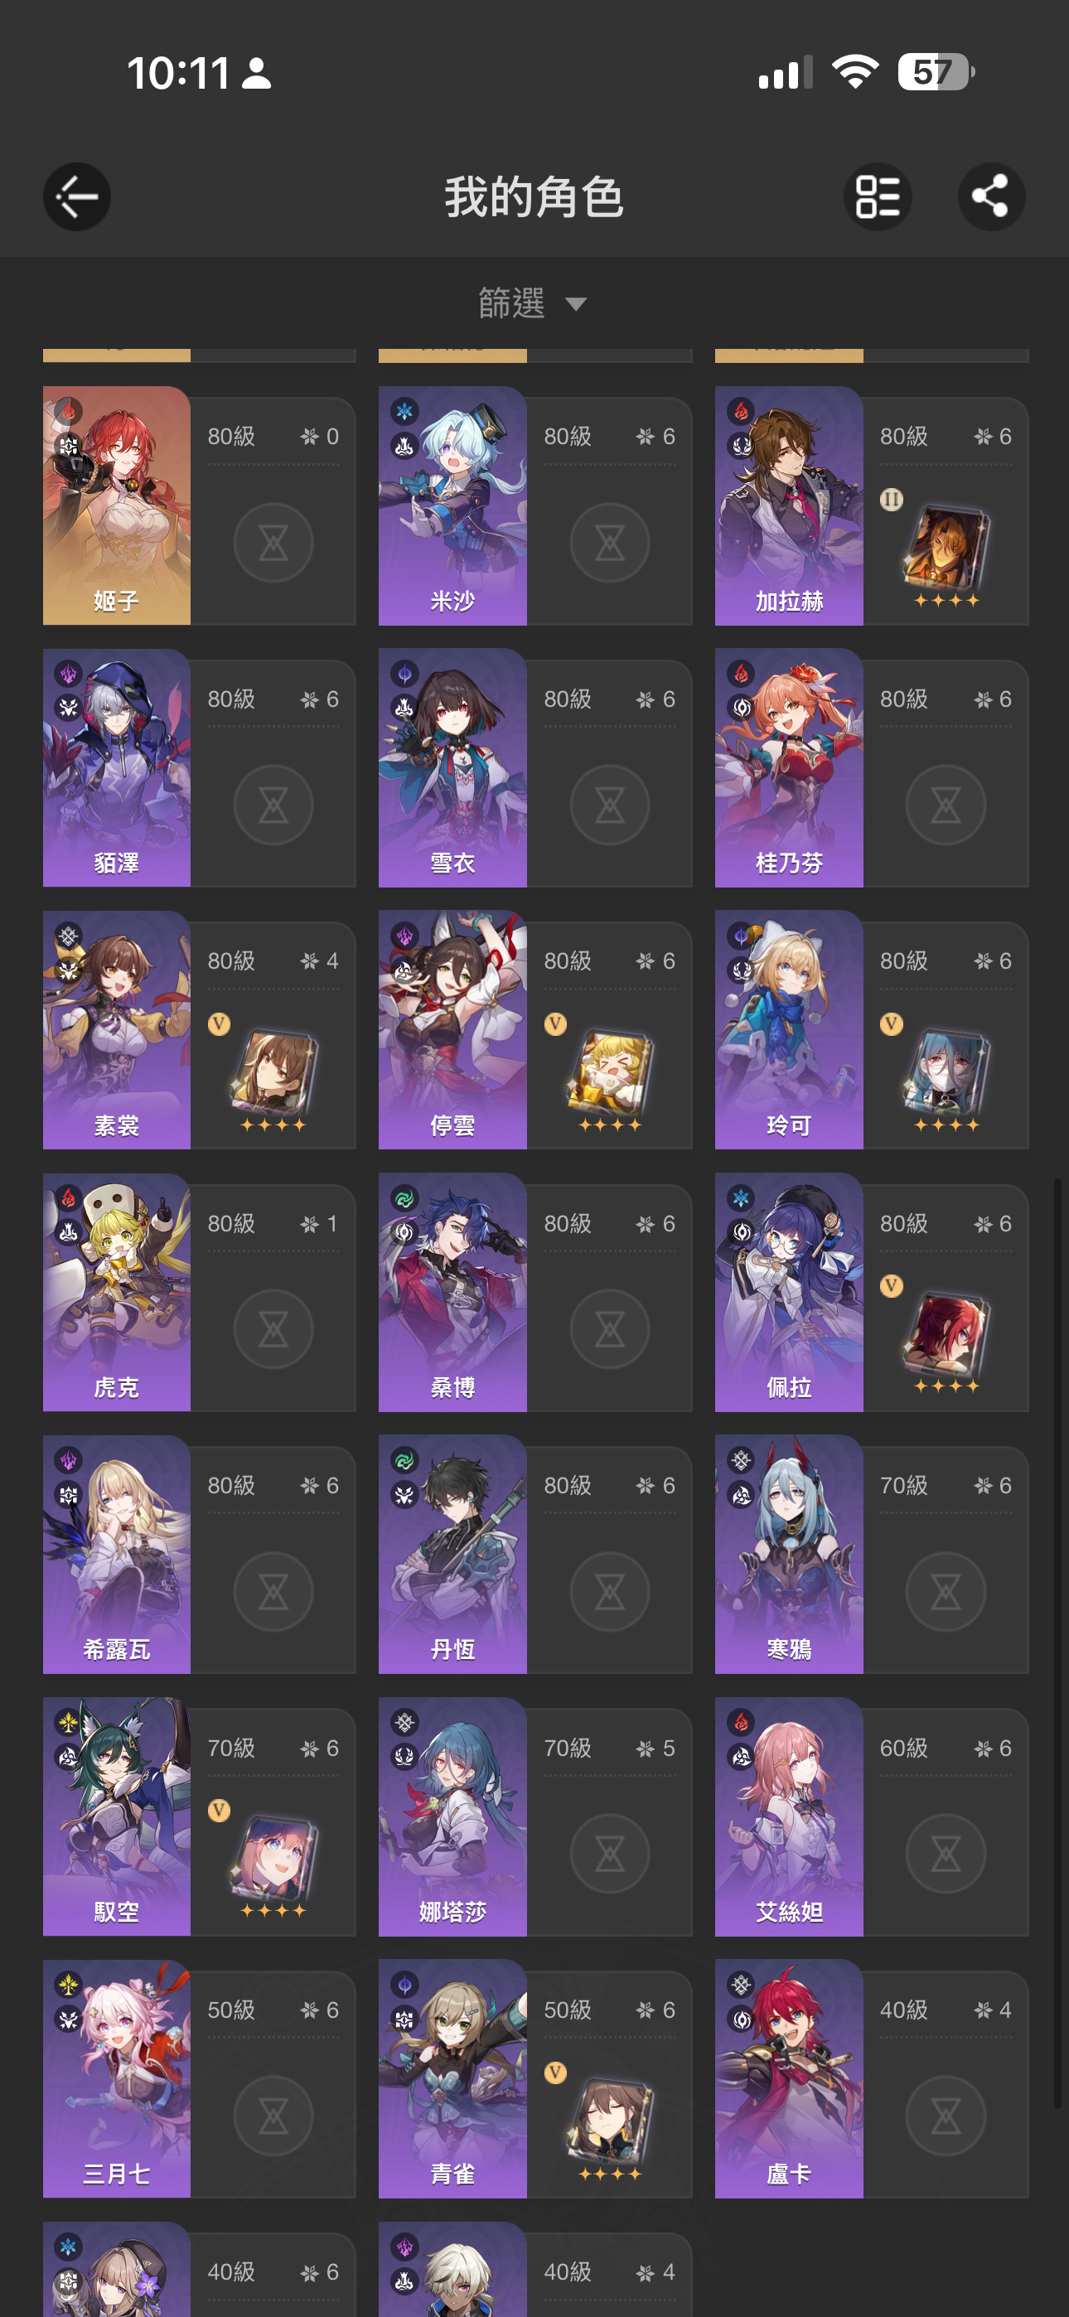The height and width of the screenshot is (2317, 1069).
Task: Open the share icon
Action: pos(991,197)
